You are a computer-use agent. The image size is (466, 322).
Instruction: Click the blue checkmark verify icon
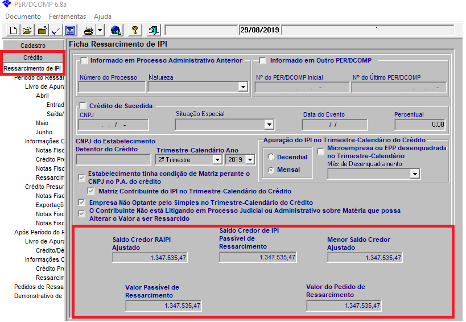(x=56, y=30)
